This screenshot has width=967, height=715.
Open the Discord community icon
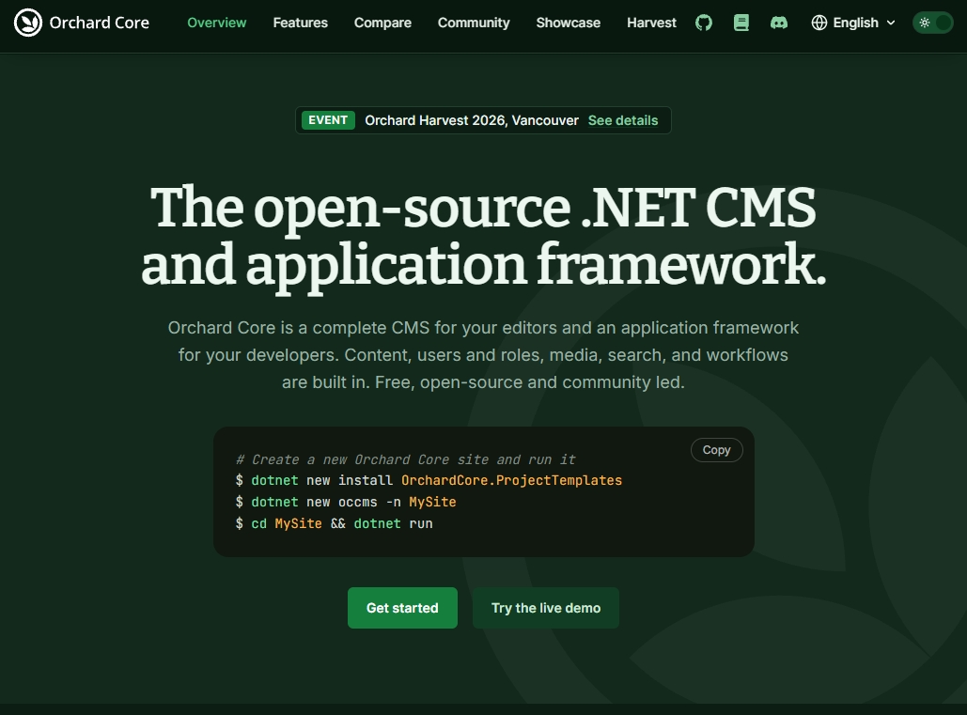click(779, 23)
